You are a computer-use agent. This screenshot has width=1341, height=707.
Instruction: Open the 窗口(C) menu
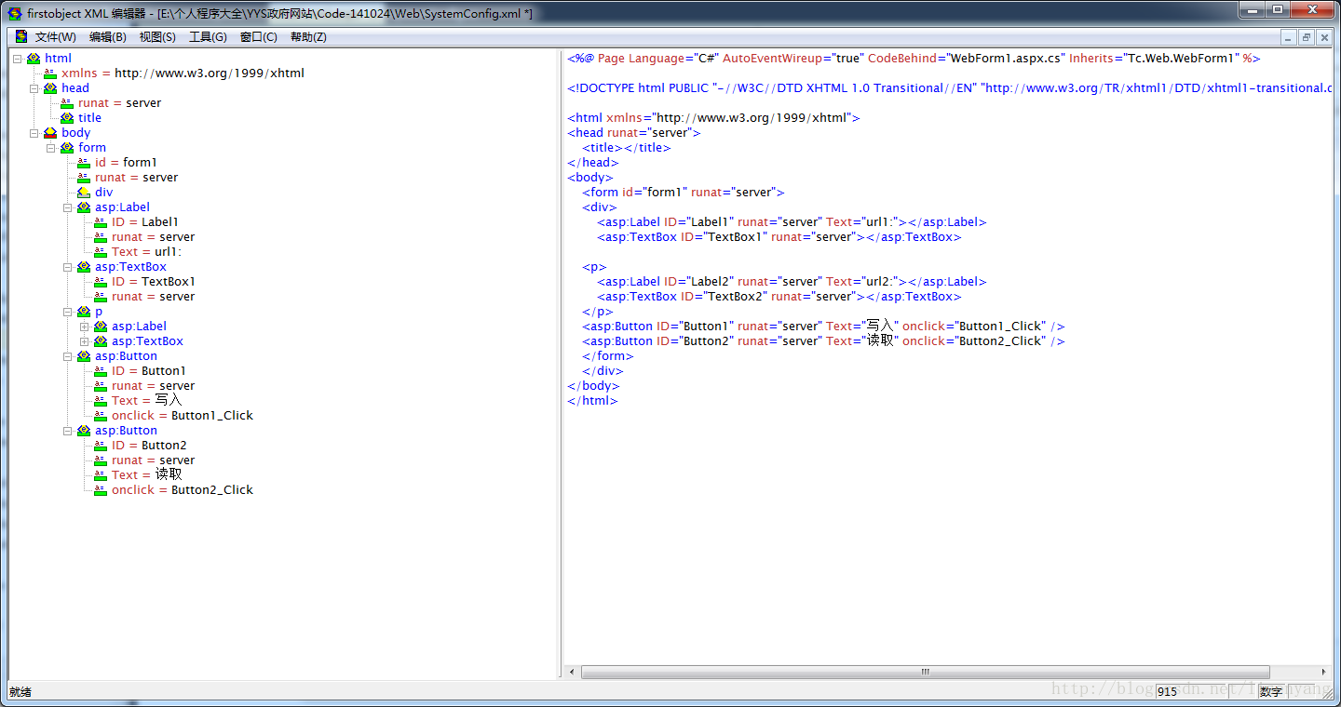(x=258, y=37)
